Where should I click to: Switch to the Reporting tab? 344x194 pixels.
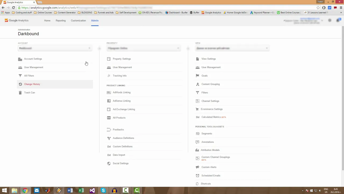pyautogui.click(x=60, y=20)
